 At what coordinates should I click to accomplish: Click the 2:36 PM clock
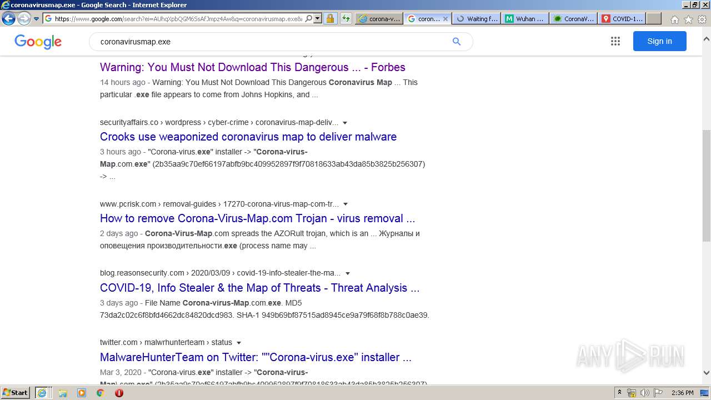[x=682, y=393]
